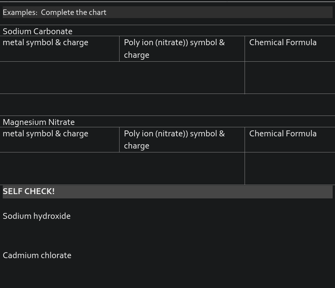Click "metal symbol & charge" header under Magnesium Nitrate

(x=46, y=134)
